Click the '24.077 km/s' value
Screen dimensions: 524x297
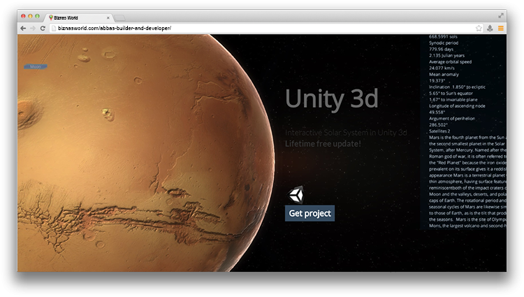442,68
